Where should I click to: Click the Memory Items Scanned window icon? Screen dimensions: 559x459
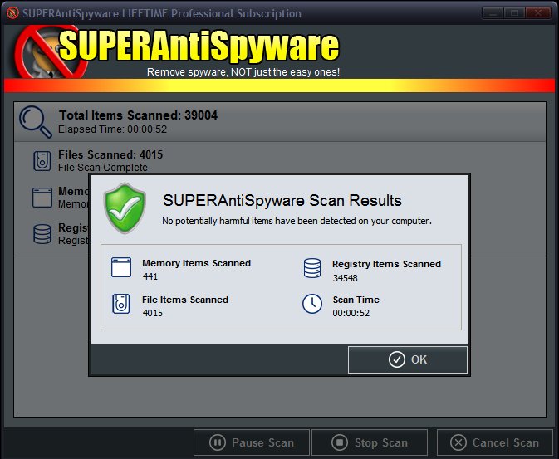click(121, 267)
